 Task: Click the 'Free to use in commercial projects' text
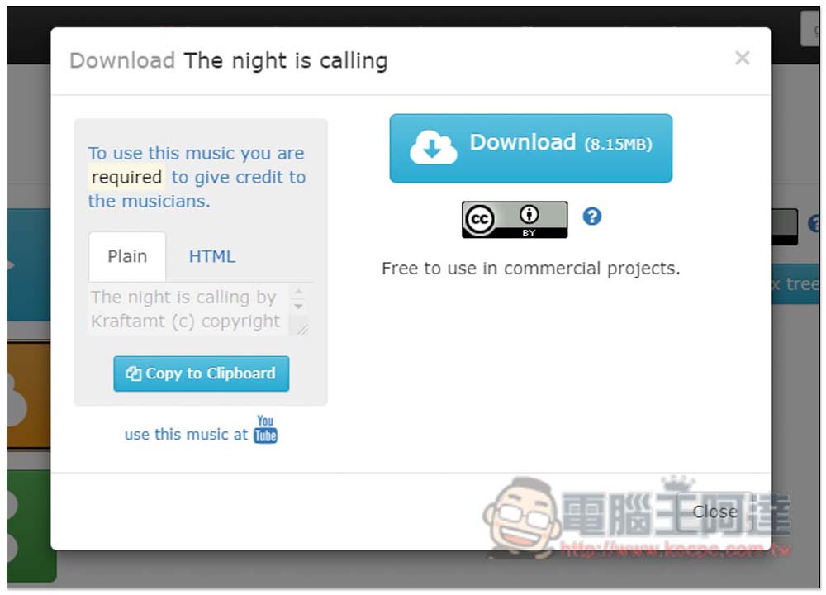531,269
